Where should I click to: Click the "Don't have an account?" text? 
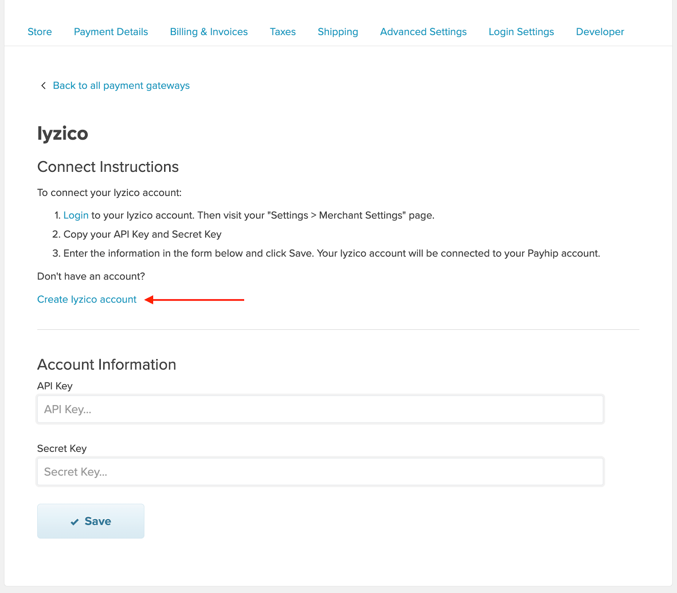pos(91,276)
